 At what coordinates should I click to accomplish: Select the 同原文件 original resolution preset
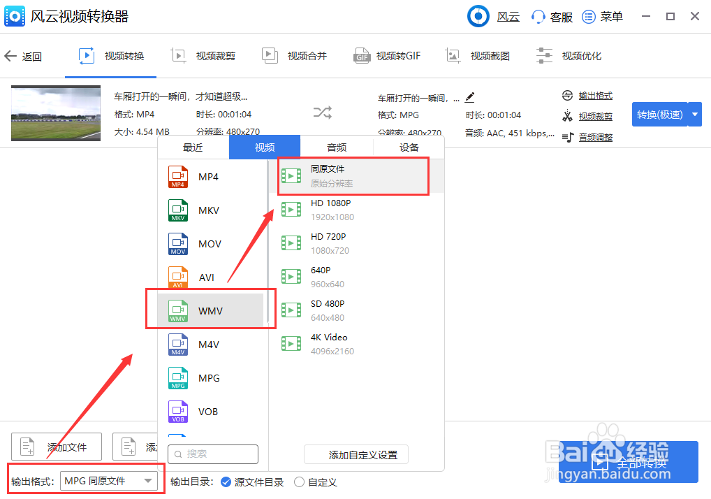(x=353, y=175)
